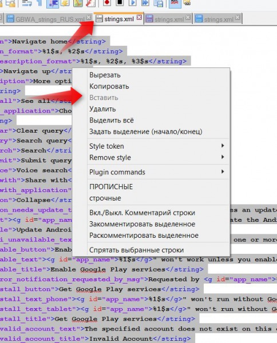Open the user-defined language icon
Viewport: 277px width, 343px height.
(65, 3)
